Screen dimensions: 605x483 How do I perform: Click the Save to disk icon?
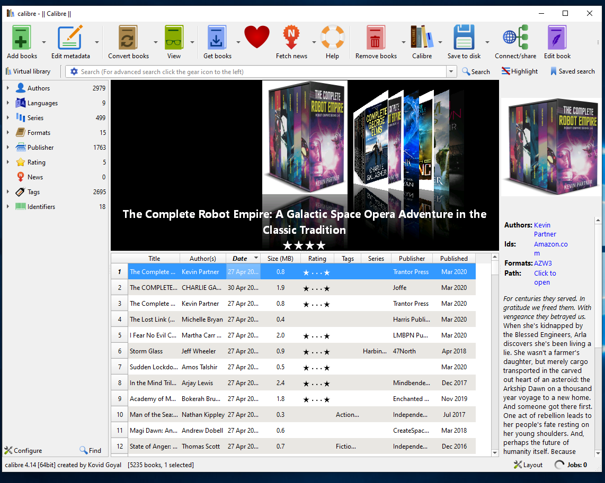(464, 38)
